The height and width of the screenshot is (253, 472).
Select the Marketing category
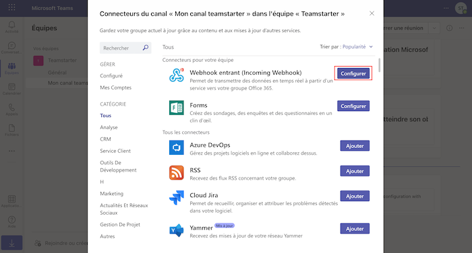(112, 194)
